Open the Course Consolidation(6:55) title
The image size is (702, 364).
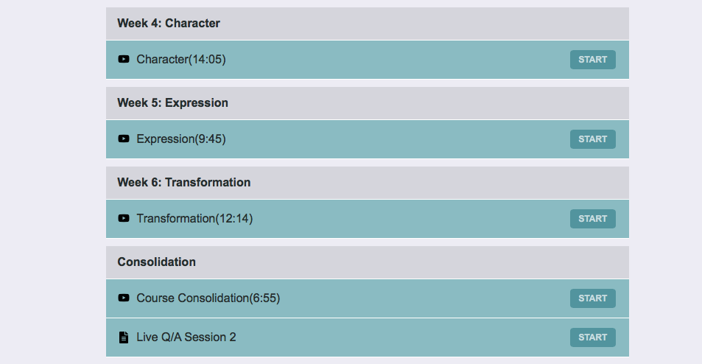208,298
